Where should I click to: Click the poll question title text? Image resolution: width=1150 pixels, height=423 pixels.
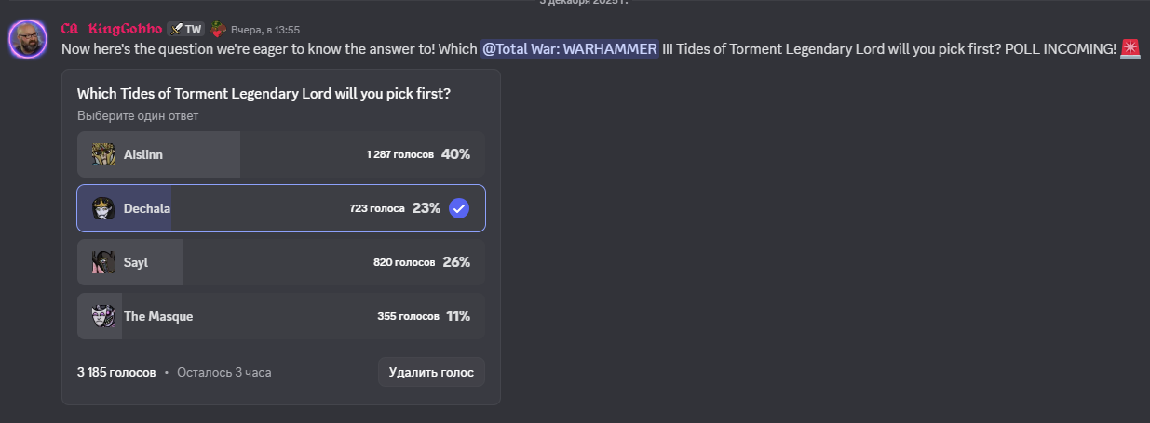(x=264, y=94)
